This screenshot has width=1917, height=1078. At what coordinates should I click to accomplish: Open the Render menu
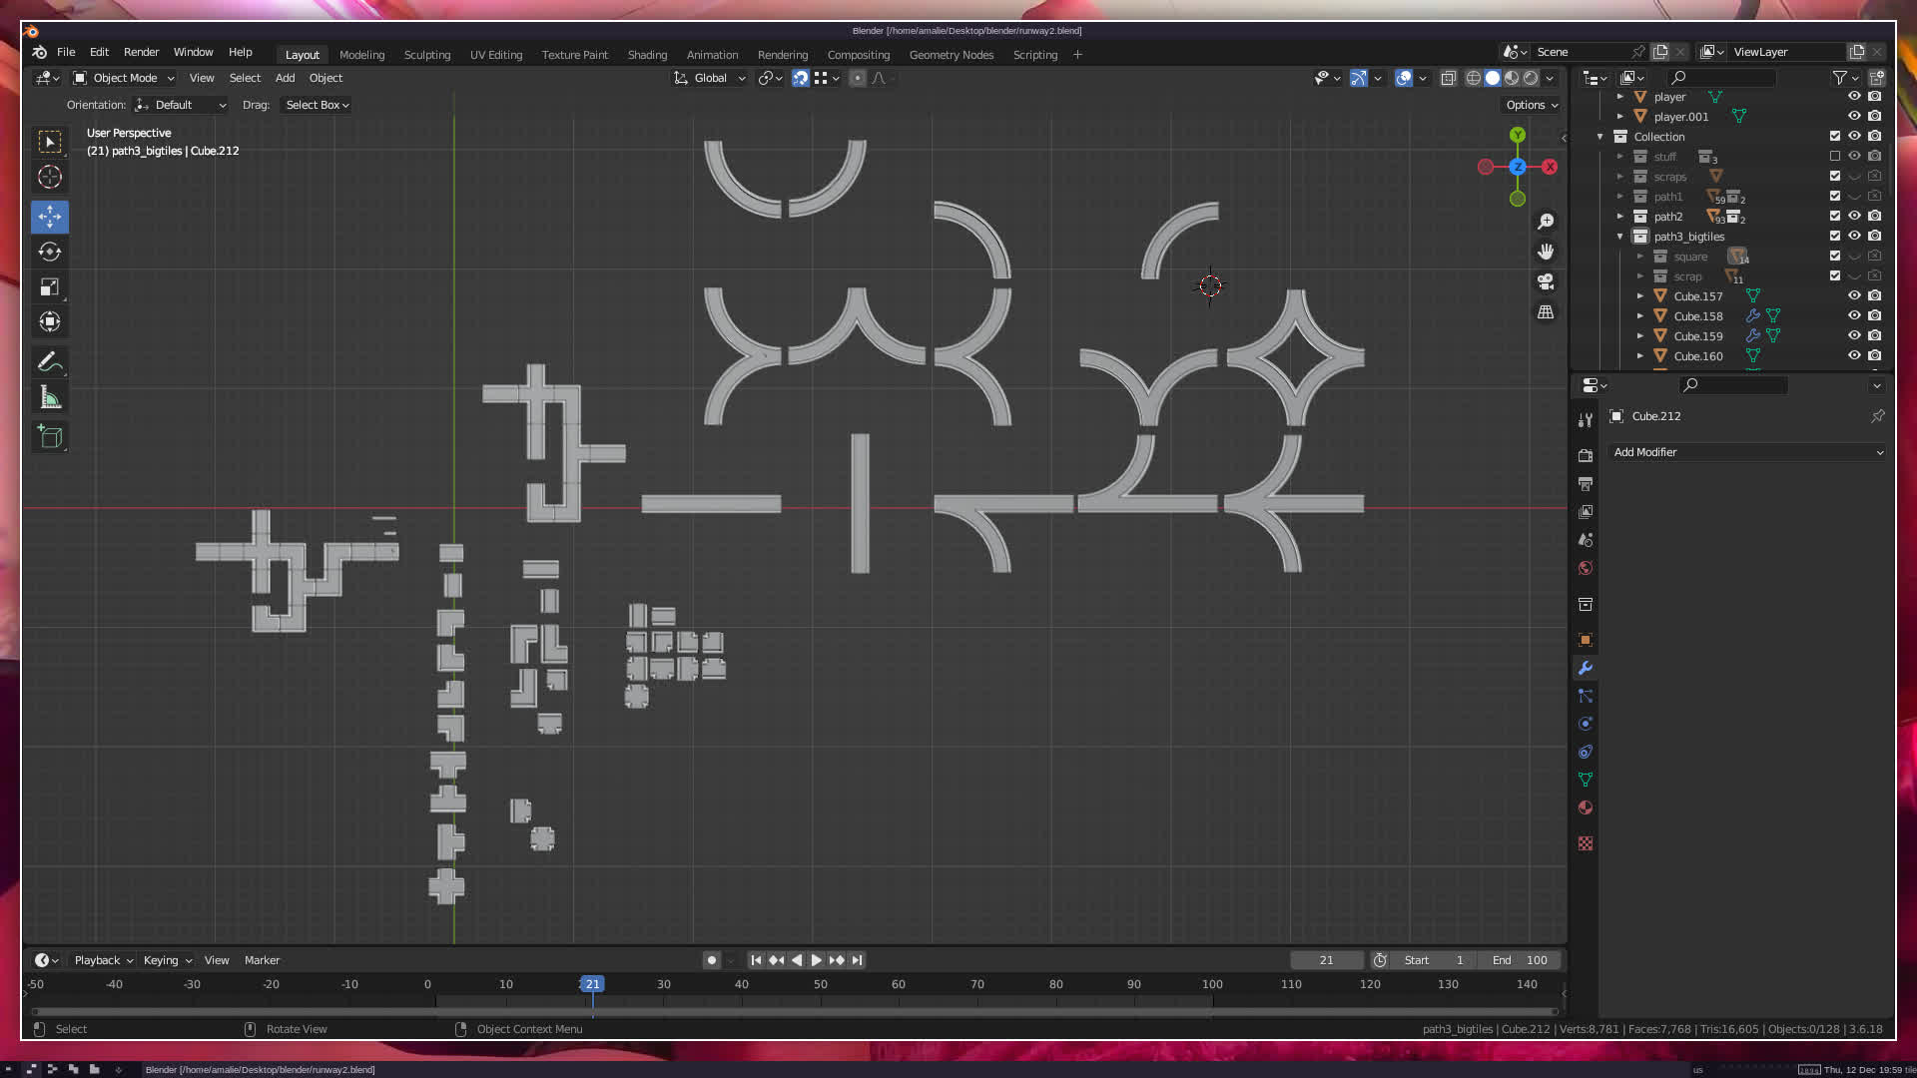141,52
